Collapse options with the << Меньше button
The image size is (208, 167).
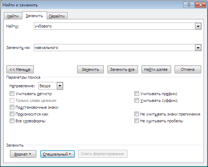coord(20,69)
